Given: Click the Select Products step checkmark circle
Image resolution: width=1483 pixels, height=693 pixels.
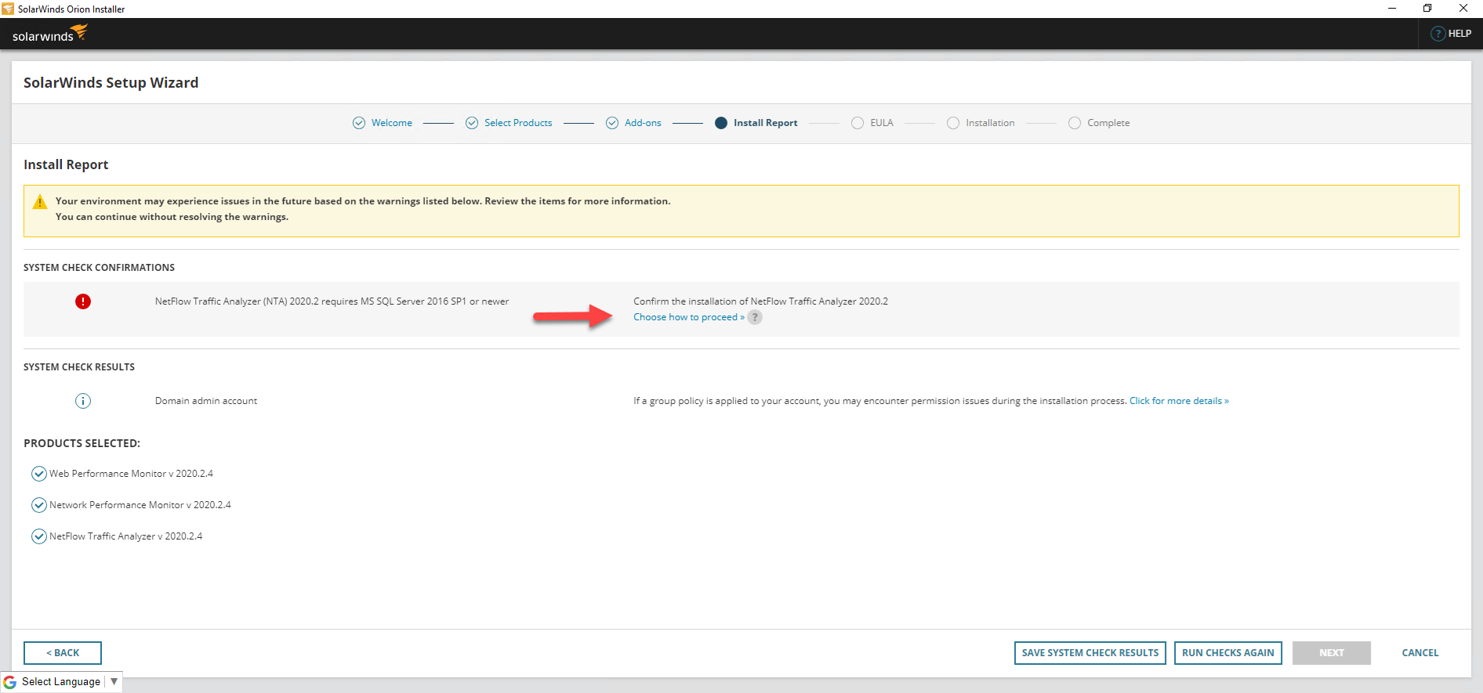Looking at the screenshot, I should [472, 123].
